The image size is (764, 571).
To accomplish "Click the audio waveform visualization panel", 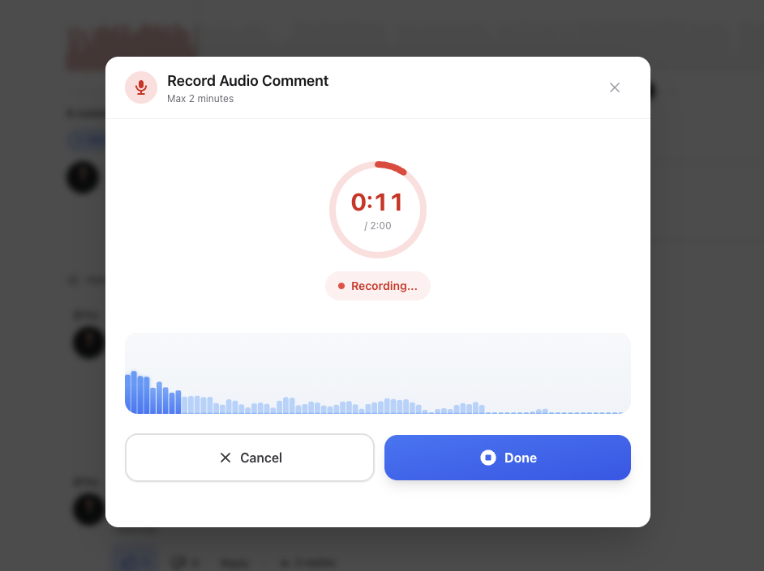I will (378, 373).
